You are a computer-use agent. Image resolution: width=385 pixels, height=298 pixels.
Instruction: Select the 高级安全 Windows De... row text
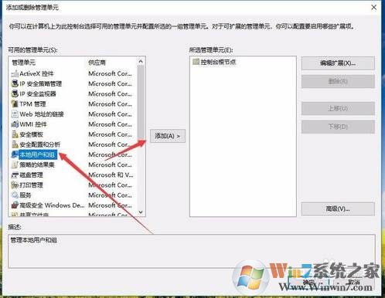pos(52,205)
